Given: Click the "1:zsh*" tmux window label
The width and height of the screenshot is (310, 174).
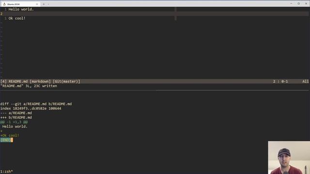Looking at the screenshot, I should tap(6, 172).
